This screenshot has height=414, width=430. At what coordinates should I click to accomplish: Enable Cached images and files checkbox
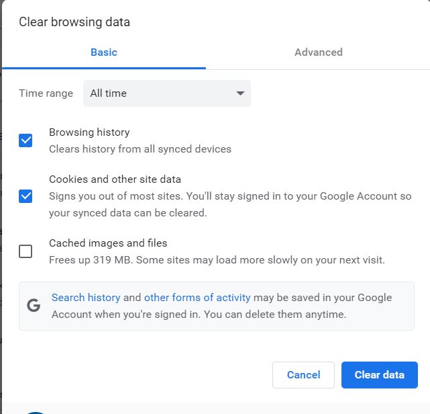click(x=25, y=251)
